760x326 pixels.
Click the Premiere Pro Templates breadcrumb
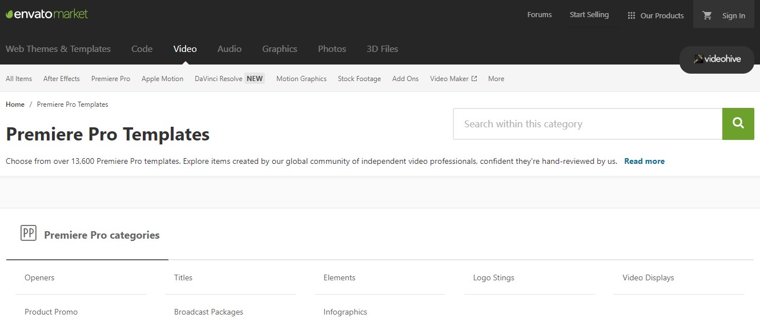73,104
